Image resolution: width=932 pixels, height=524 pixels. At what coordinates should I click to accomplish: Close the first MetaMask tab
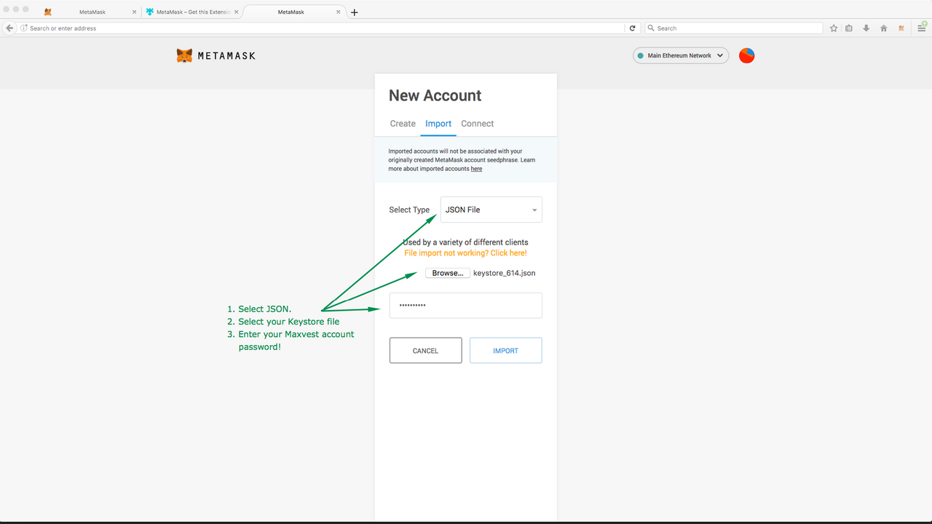click(x=134, y=12)
